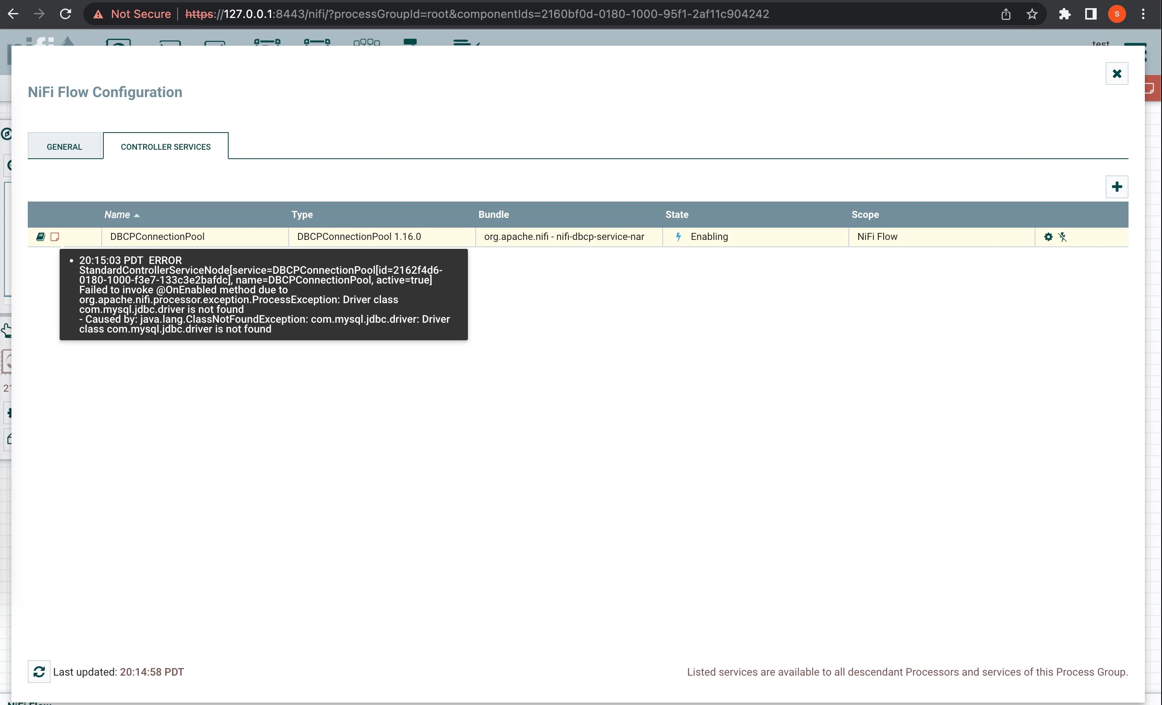The image size is (1162, 705).
Task: Click the disable bolt icon for DBCPConnectionPool
Action: click(1062, 237)
